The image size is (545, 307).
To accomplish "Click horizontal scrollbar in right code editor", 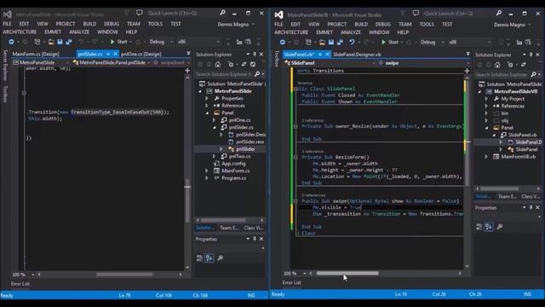I will 347,273.
